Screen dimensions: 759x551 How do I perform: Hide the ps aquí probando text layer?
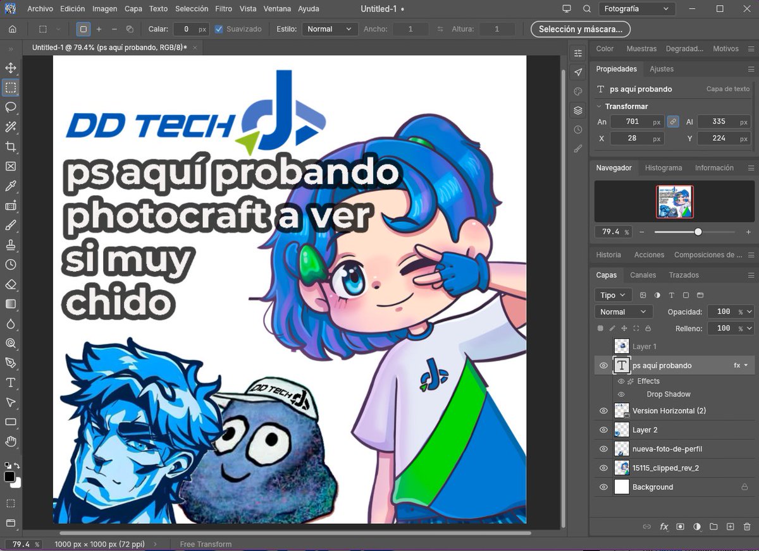(603, 365)
